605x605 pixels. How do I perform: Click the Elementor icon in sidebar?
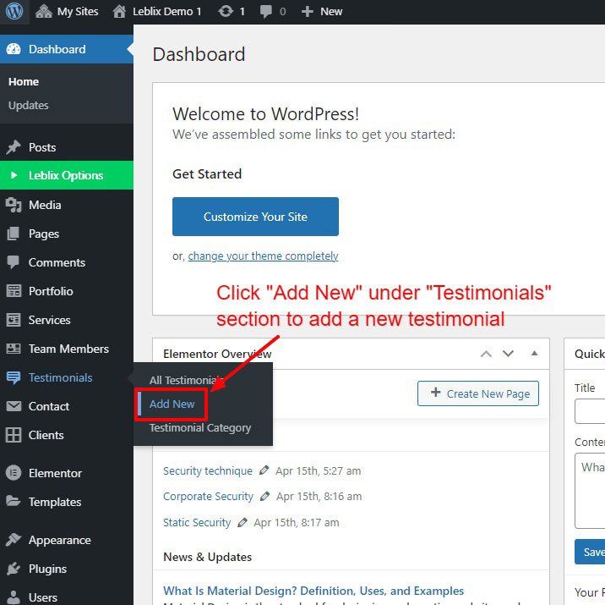click(14, 473)
